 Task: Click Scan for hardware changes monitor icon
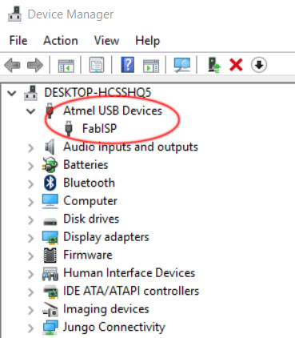coord(182,65)
